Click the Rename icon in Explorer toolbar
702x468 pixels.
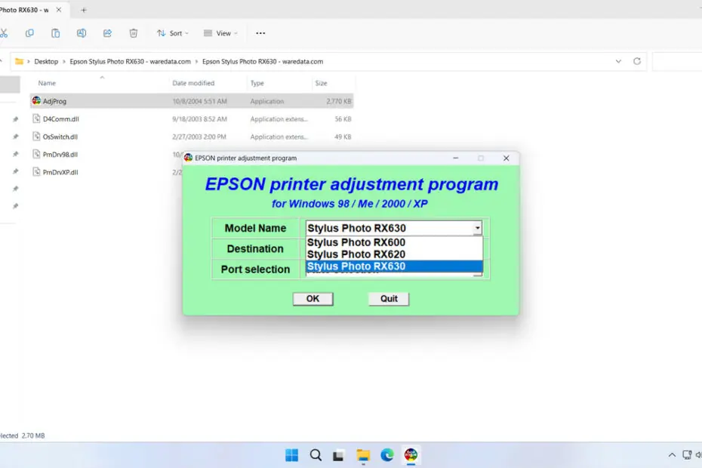(82, 33)
